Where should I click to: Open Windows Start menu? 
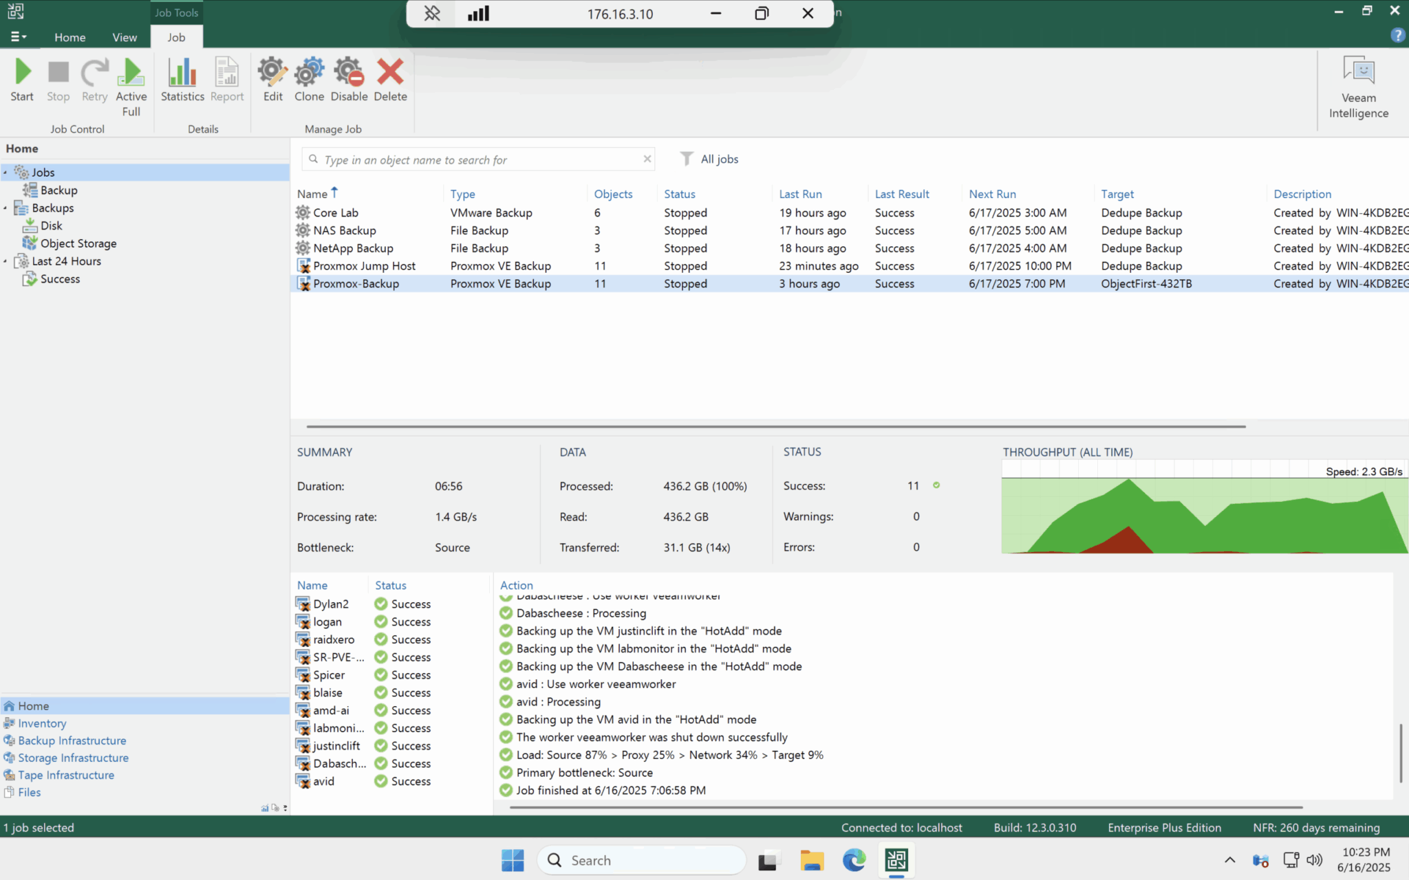(x=513, y=860)
